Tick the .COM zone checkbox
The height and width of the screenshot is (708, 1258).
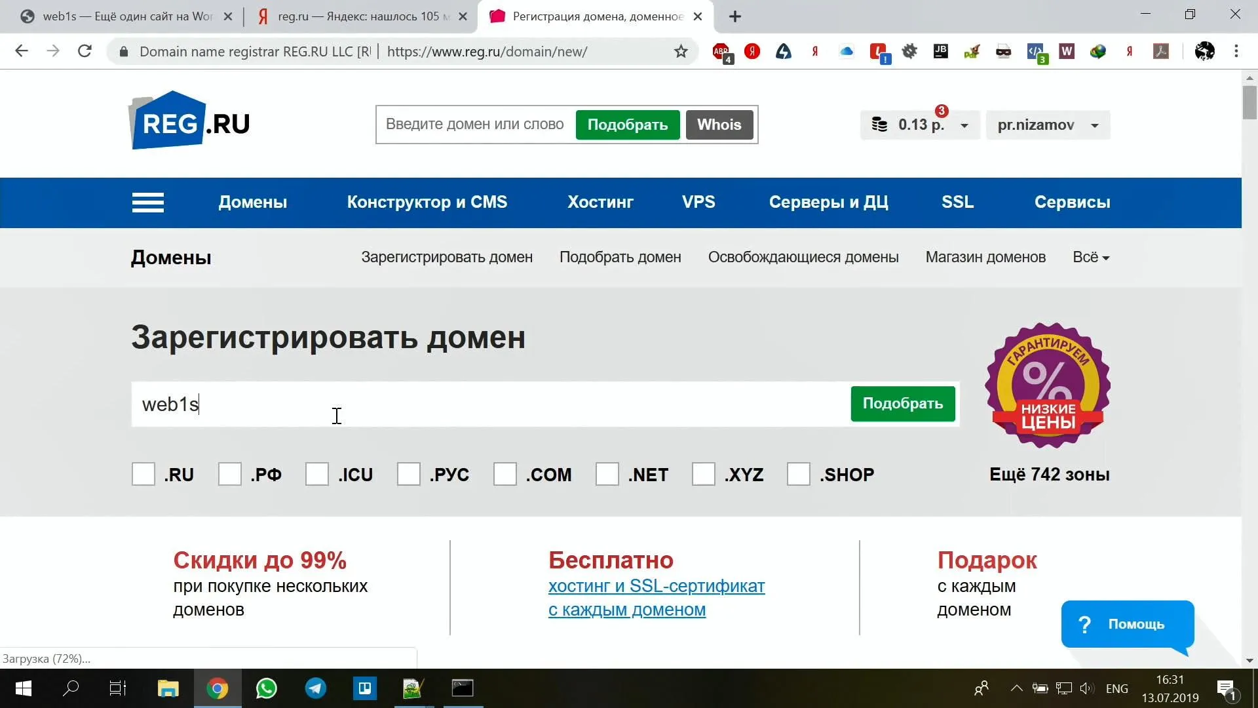505,474
